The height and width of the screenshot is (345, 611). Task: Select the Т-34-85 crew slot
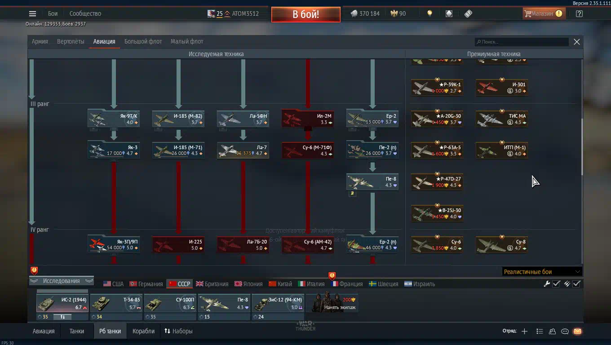pyautogui.click(x=116, y=303)
